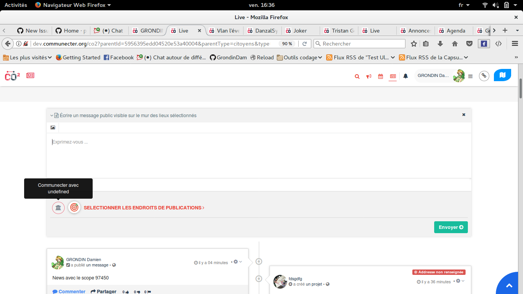The width and height of the screenshot is (523, 294).
Task: Switch to the 'Agenda' tab
Action: coord(454,31)
